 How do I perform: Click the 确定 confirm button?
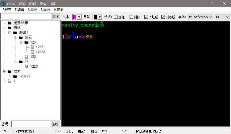click(56, 124)
